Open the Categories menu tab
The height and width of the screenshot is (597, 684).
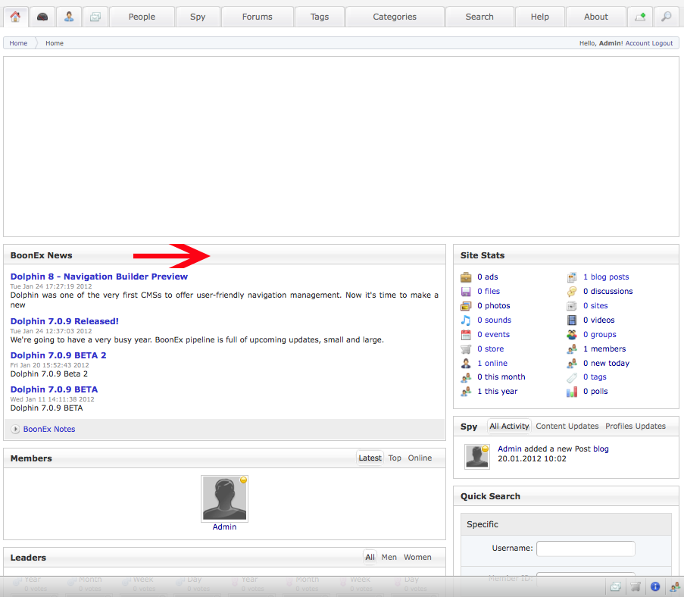click(x=395, y=17)
